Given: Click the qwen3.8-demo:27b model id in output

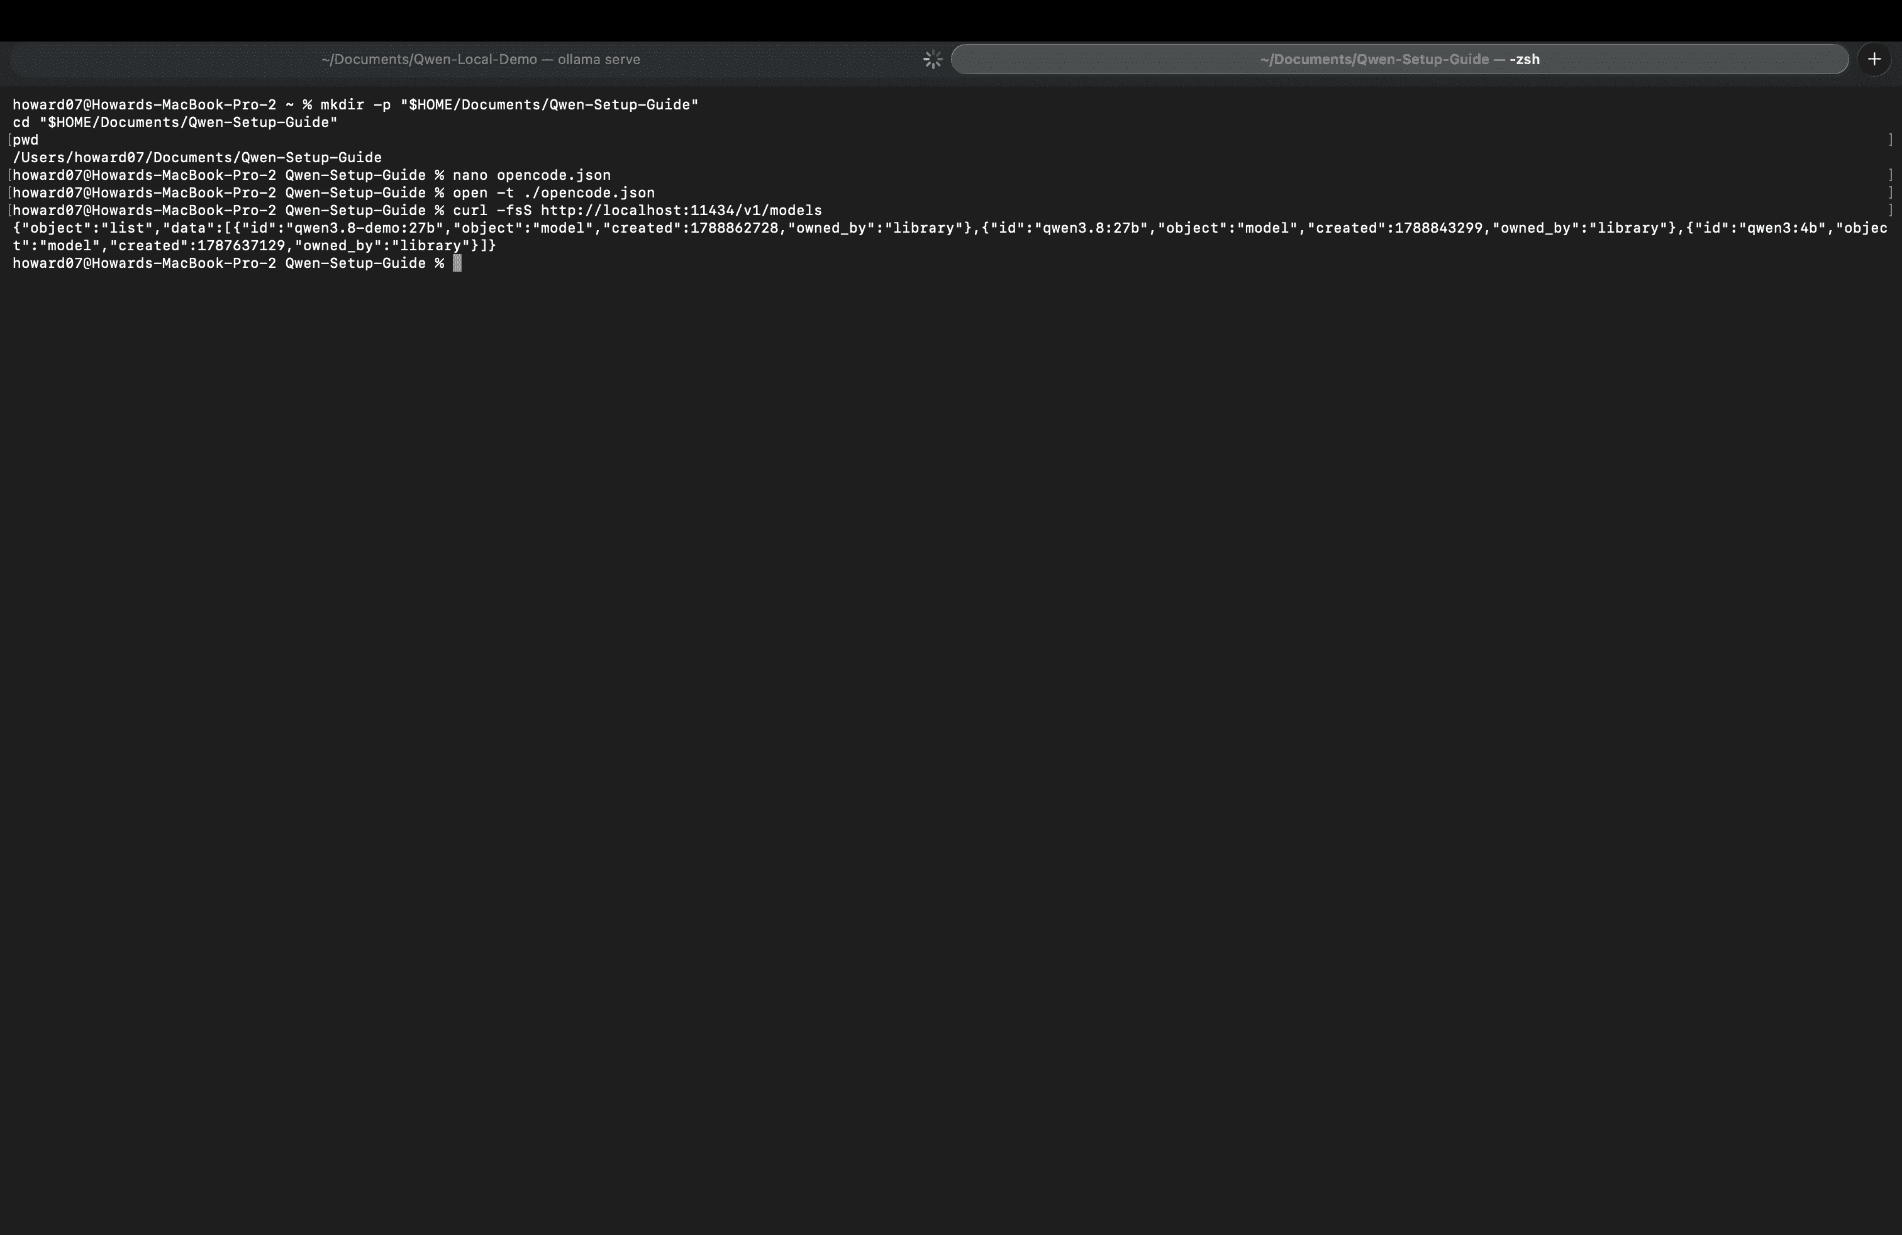Looking at the screenshot, I should click(x=364, y=228).
